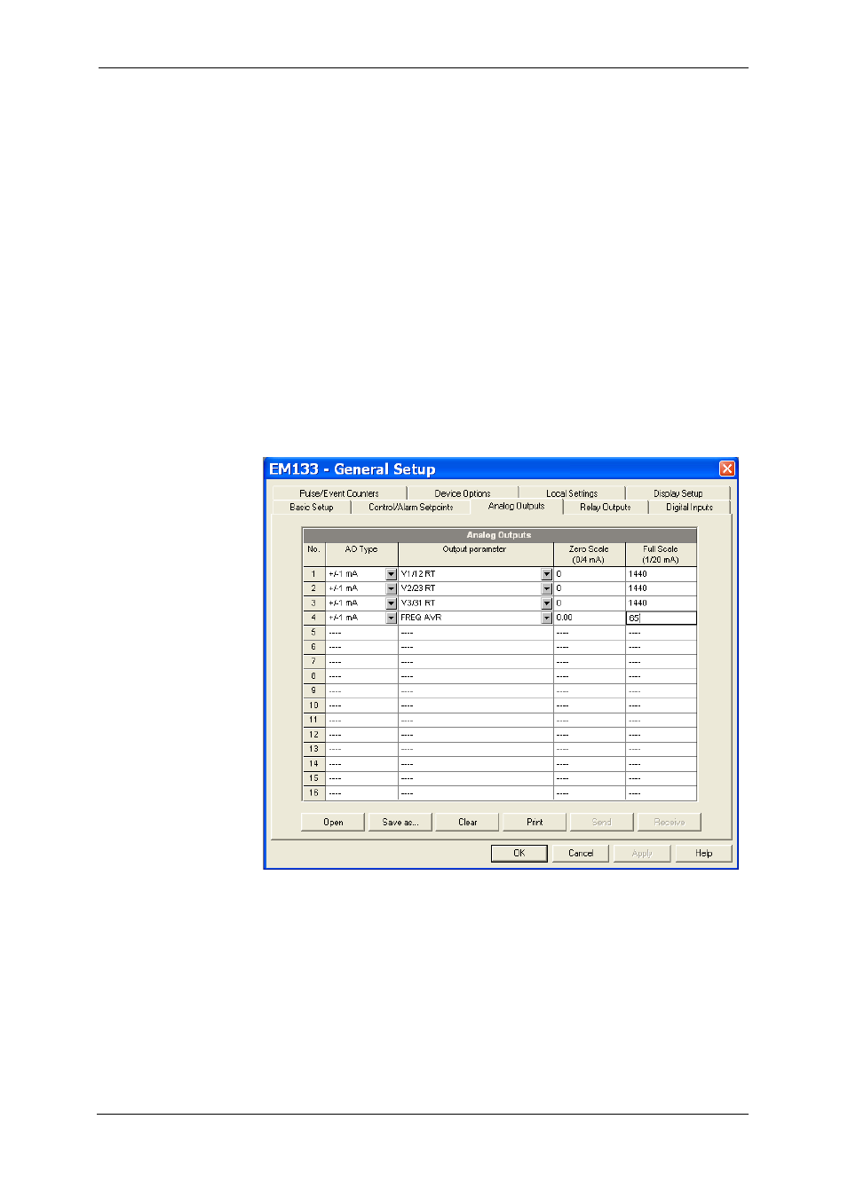Select row number 5 in table
The width and height of the screenshot is (848, 1198).
point(313,633)
